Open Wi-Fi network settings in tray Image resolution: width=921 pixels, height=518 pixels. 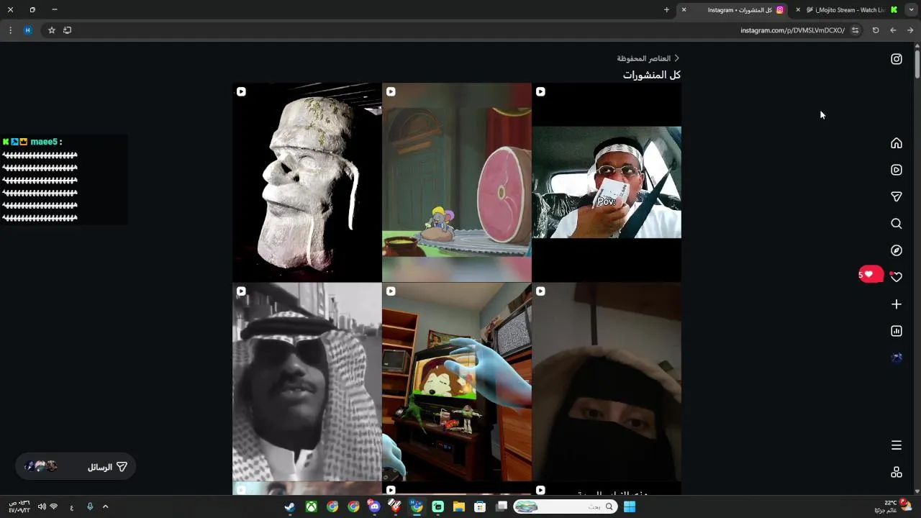click(54, 506)
